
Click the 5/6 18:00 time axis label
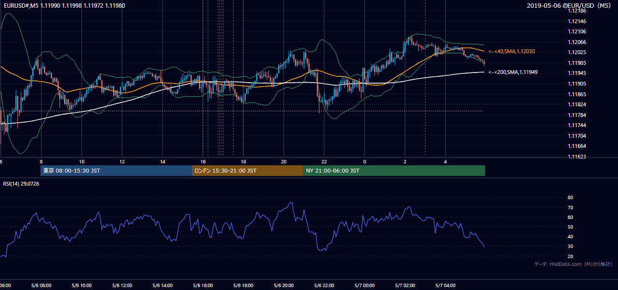(243, 286)
